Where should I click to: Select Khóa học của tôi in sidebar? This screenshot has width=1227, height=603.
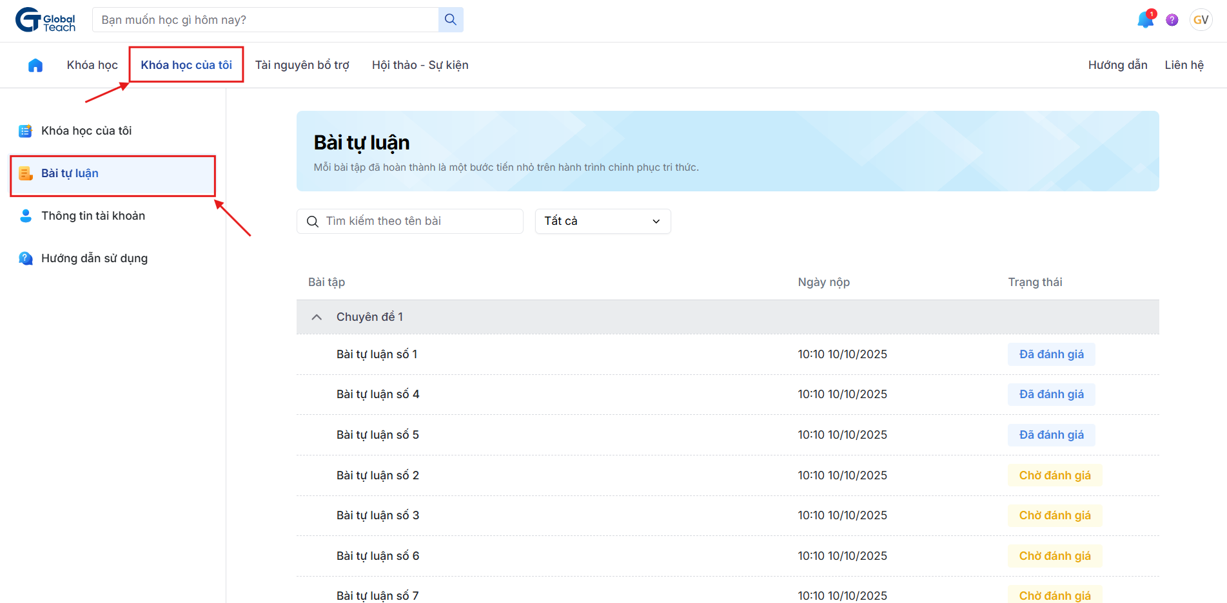pyautogui.click(x=86, y=131)
